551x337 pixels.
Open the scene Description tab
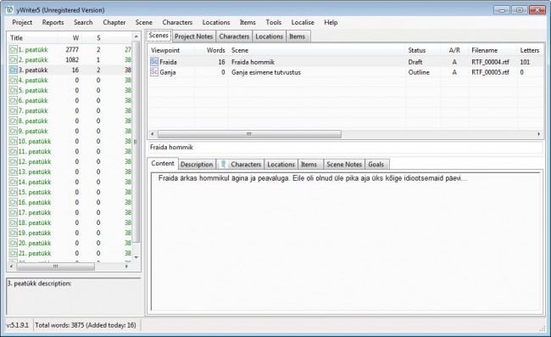197,165
